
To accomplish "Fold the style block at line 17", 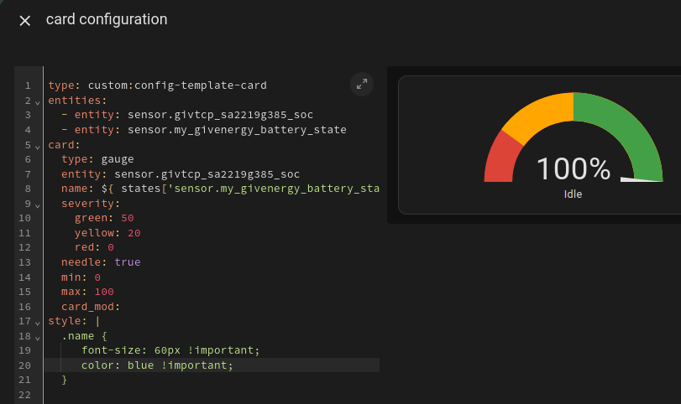I will pyautogui.click(x=37, y=323).
